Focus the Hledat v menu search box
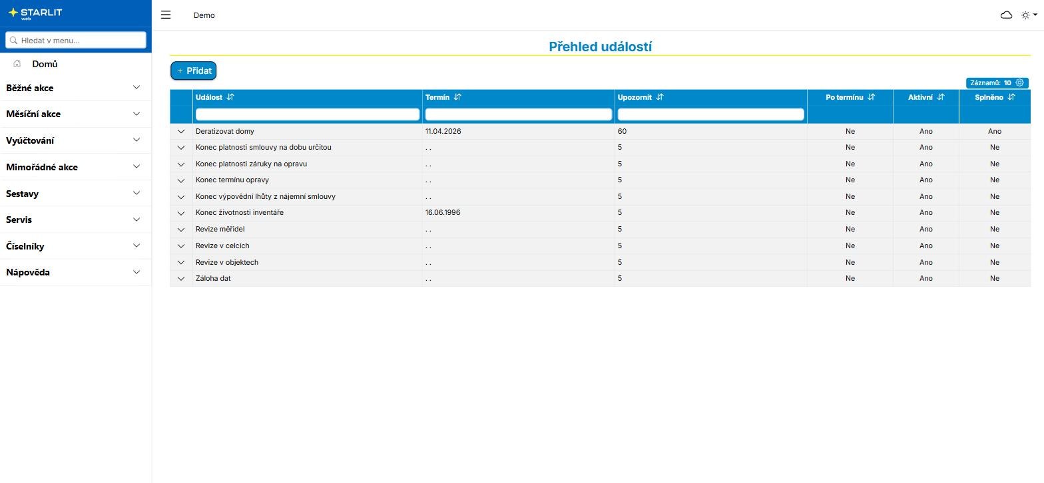Screen dimensions: 1044x483 [76, 40]
